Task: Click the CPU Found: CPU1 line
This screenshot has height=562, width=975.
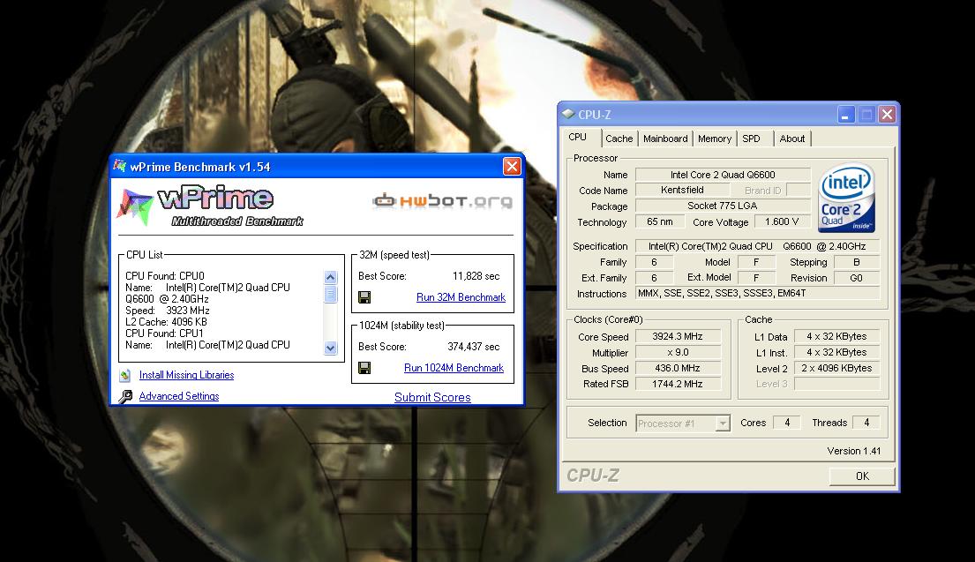Action: (164, 333)
